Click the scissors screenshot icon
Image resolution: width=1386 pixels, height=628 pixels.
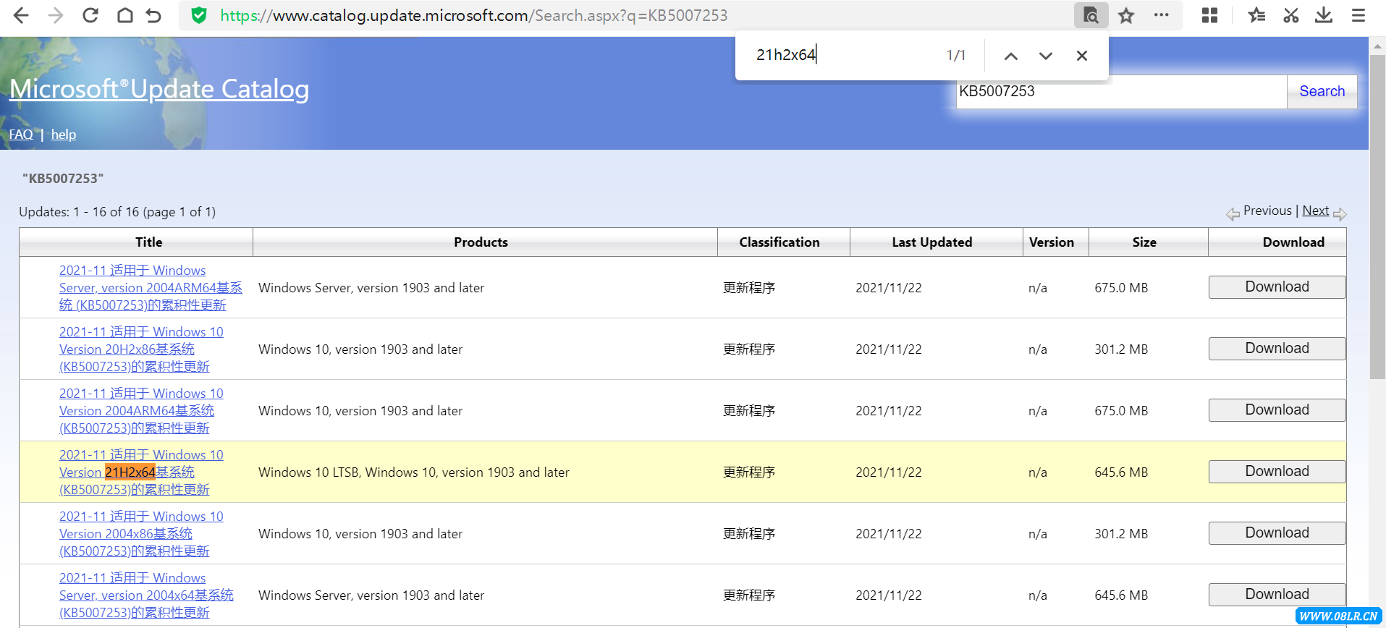tap(1290, 15)
